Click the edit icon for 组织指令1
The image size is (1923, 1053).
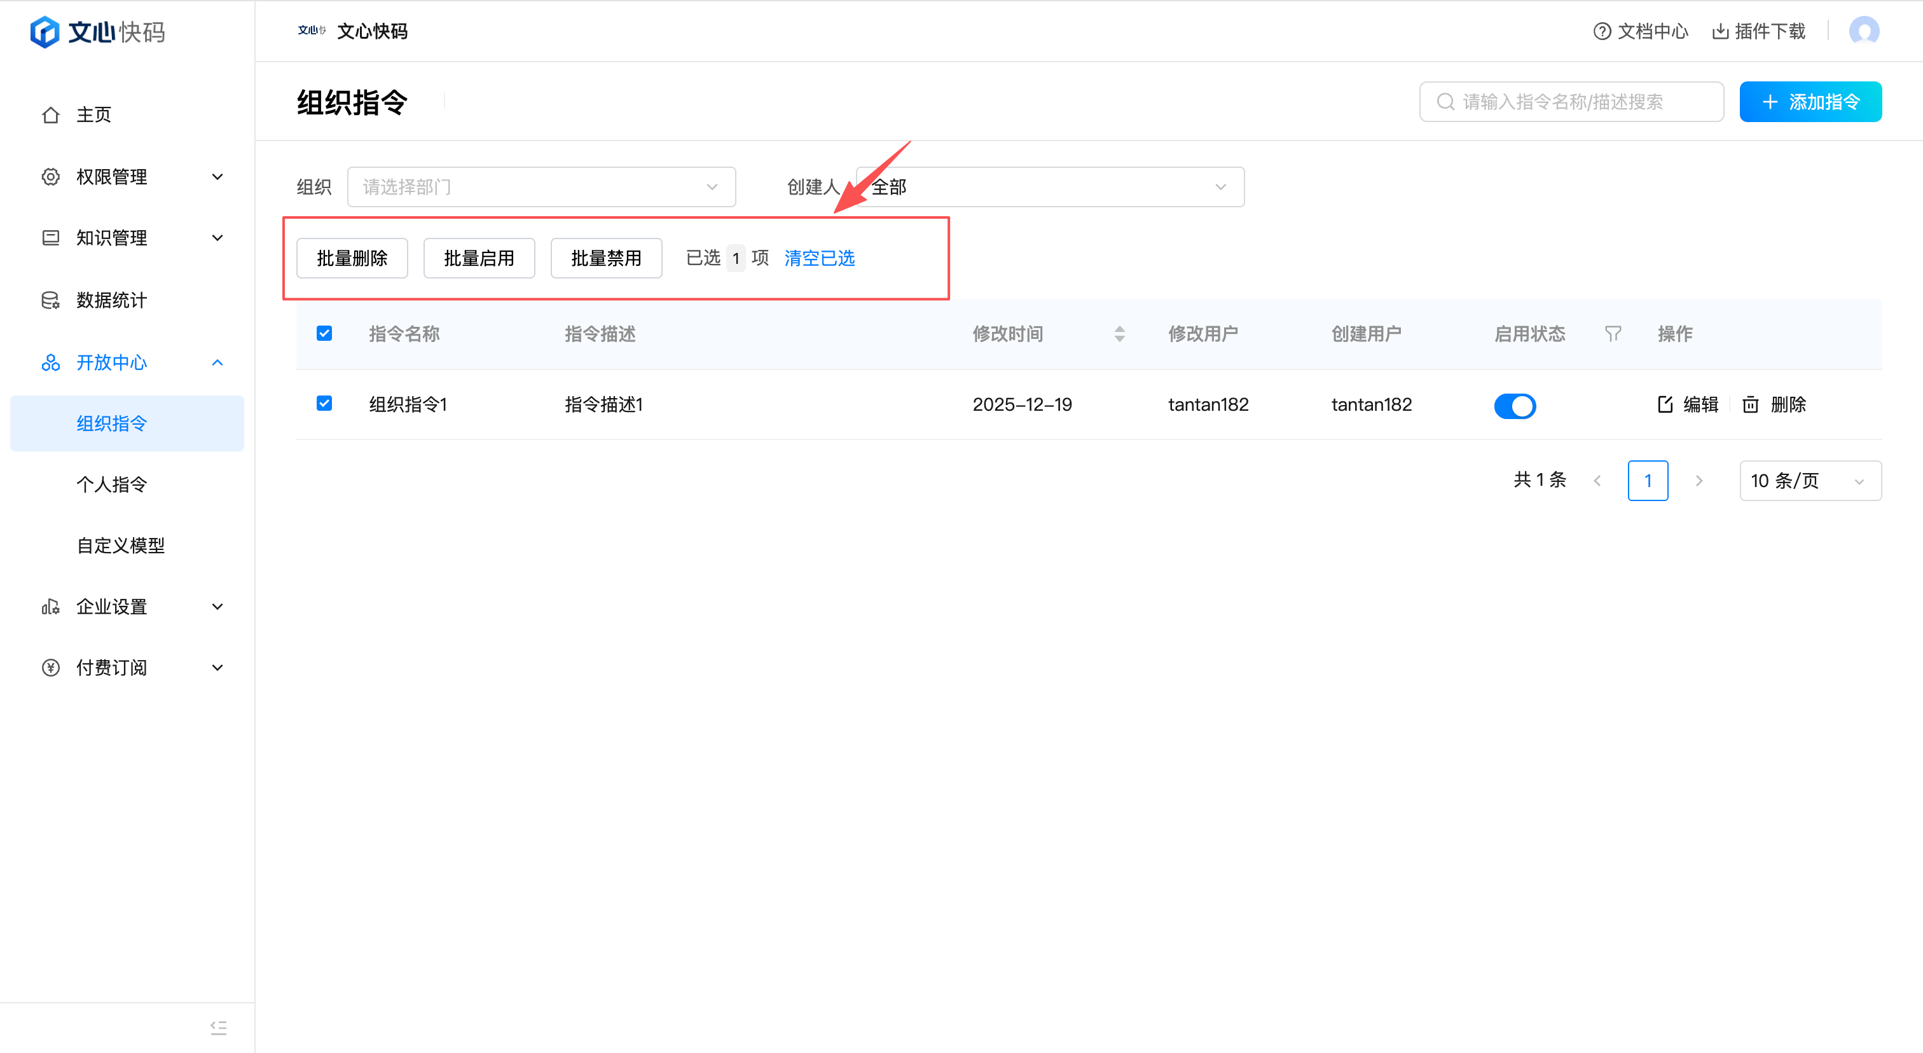[x=1665, y=404]
